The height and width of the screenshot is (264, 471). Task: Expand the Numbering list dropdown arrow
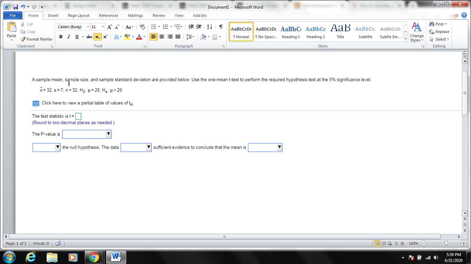point(171,27)
